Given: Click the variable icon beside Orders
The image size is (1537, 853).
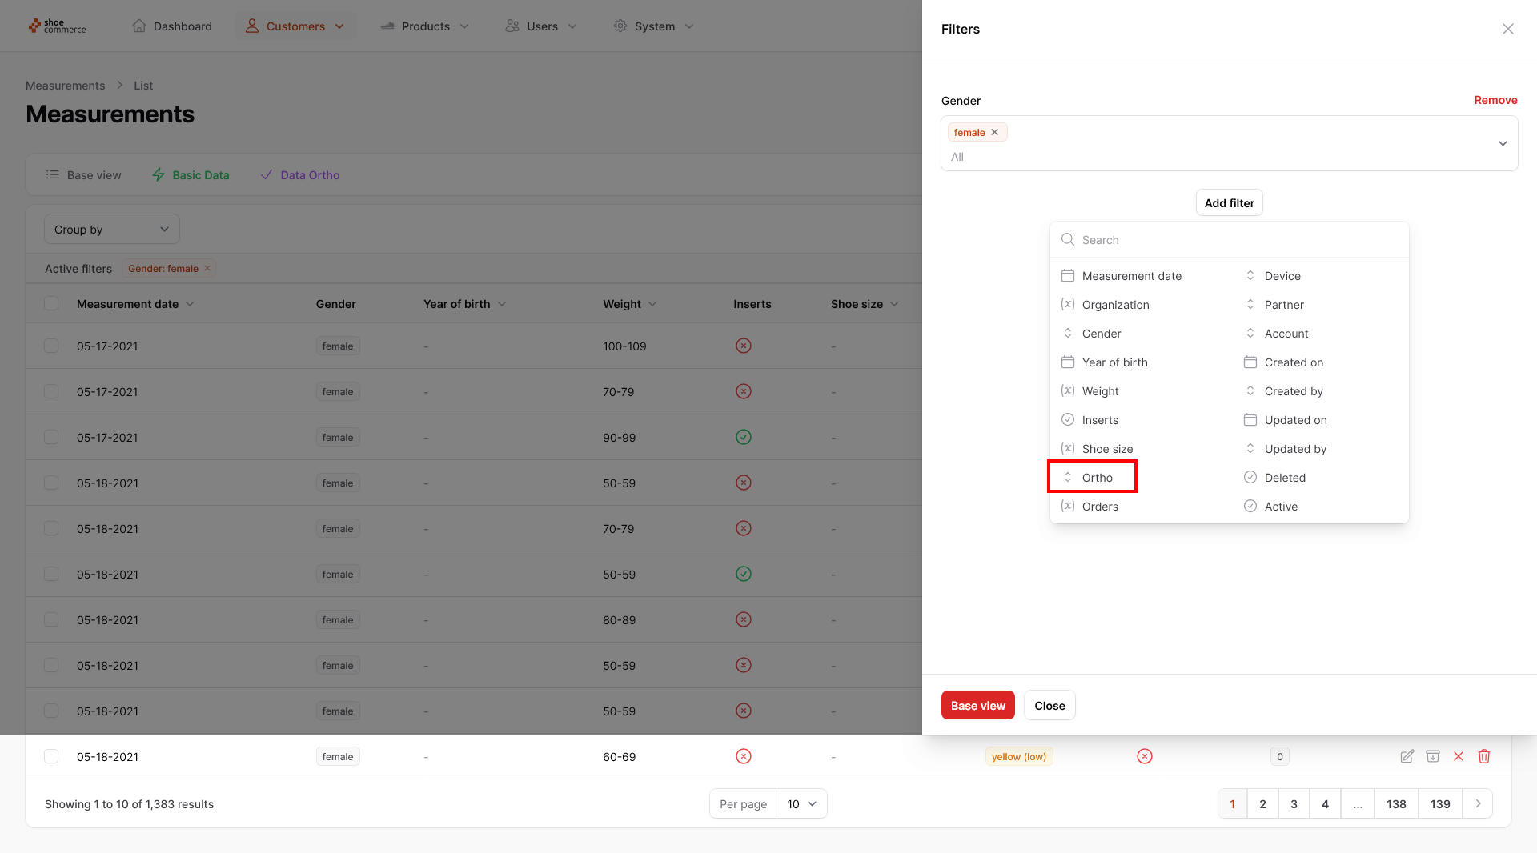Looking at the screenshot, I should [1068, 506].
